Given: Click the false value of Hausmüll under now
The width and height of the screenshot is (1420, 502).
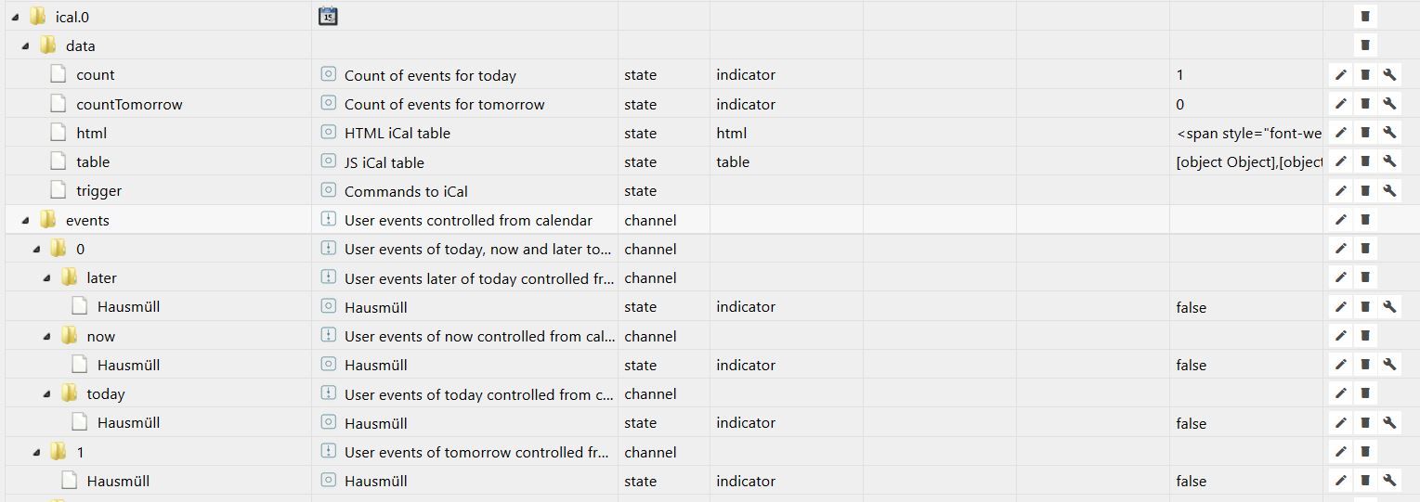Looking at the screenshot, I should click(1192, 366).
